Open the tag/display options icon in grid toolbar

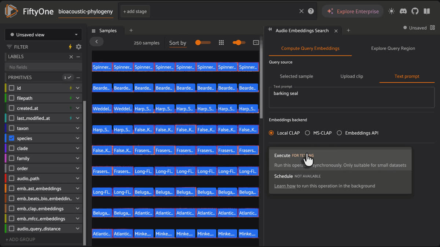click(x=256, y=43)
